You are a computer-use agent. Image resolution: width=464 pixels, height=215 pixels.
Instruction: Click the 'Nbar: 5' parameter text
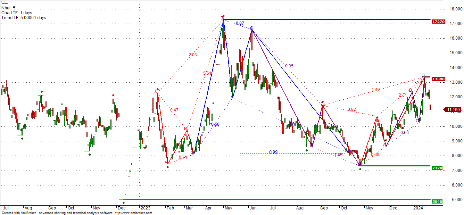tap(8, 8)
